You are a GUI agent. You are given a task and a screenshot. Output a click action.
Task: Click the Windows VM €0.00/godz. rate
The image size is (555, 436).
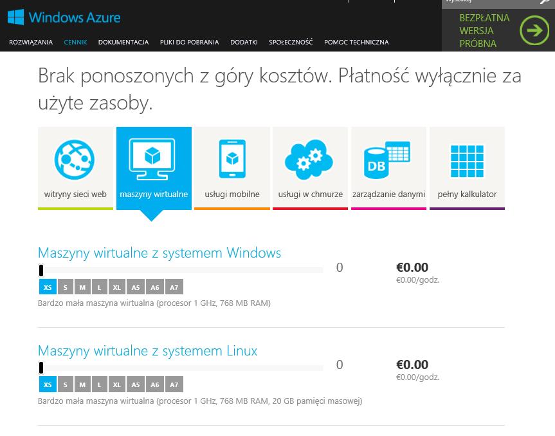click(x=417, y=280)
